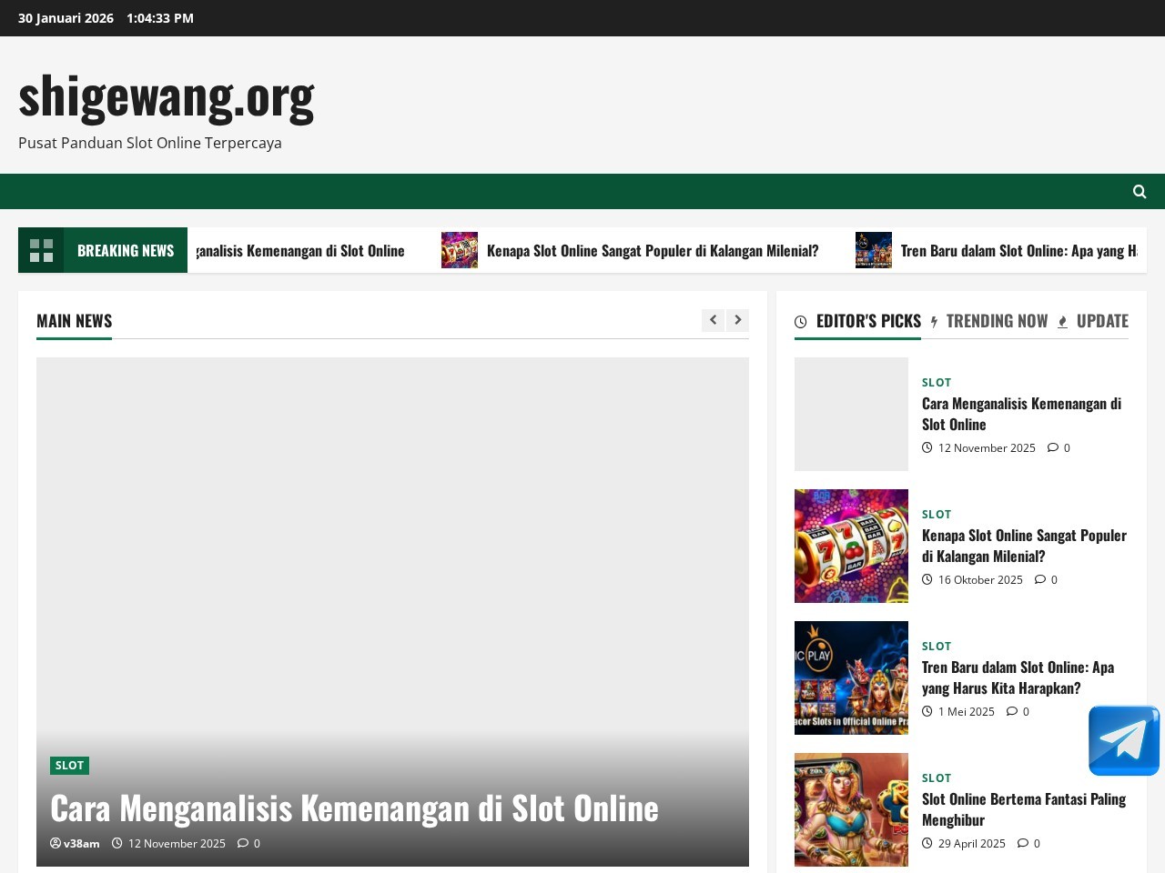This screenshot has width=1165, height=873.
Task: Open thumbnail for Tren Baru dalam Slot Online
Action: pos(851,677)
